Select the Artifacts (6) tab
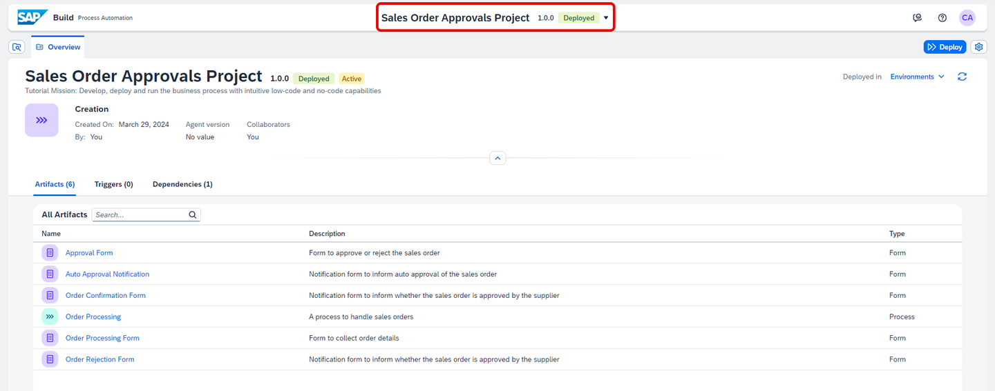Screen dimensions: 995x391 tap(55, 184)
